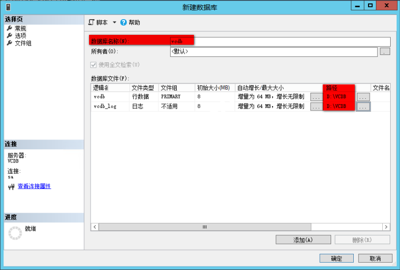Click into the 所有者 input field
This screenshot has width=400, height=270.
tap(274, 52)
